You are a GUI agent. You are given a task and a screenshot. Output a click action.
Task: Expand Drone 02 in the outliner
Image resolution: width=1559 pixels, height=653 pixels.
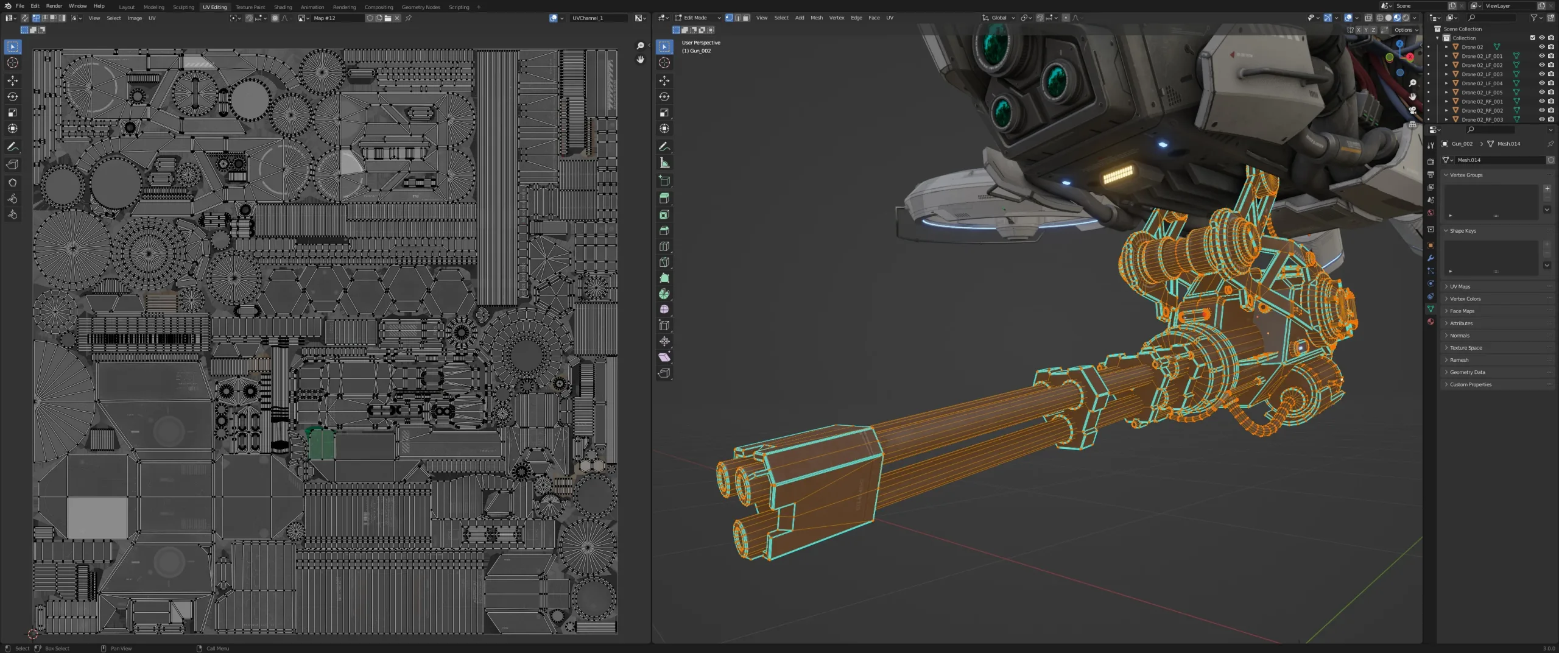coord(1446,46)
